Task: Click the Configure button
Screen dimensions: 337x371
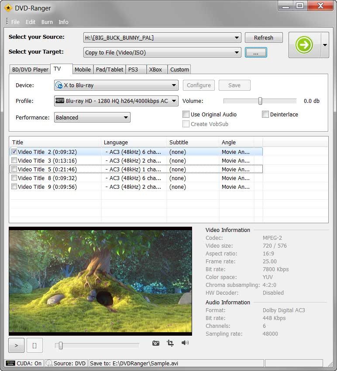Action: [199, 85]
